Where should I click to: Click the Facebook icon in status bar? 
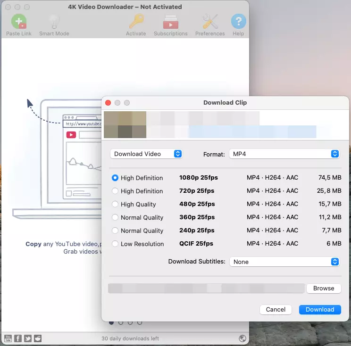[x=18, y=338]
